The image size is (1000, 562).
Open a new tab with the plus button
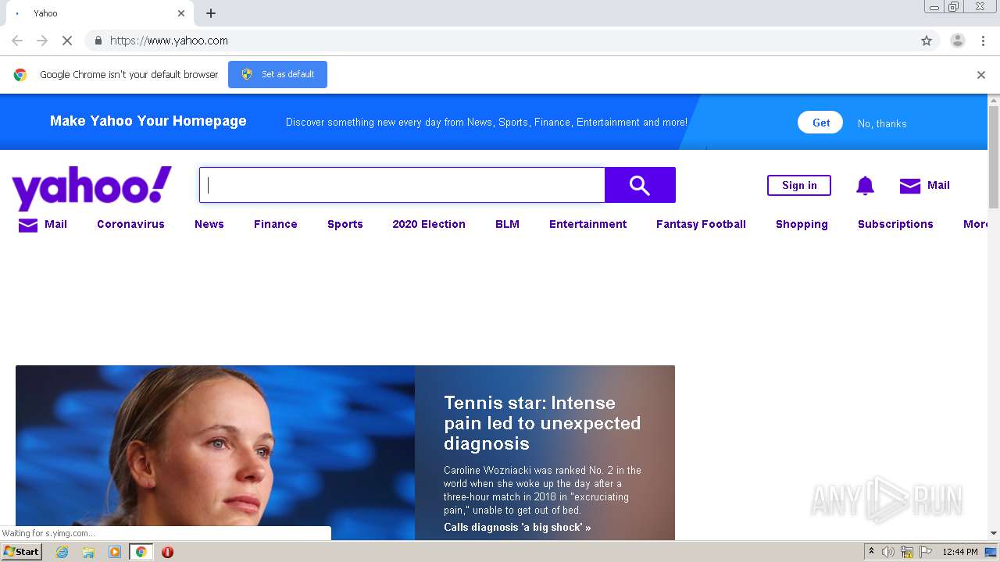coord(211,13)
